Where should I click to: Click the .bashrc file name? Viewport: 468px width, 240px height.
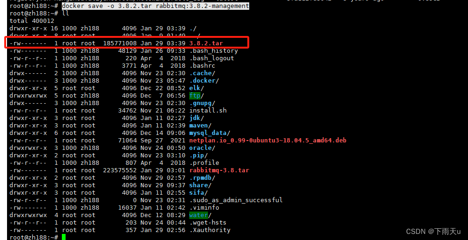pyautogui.click(x=202, y=66)
